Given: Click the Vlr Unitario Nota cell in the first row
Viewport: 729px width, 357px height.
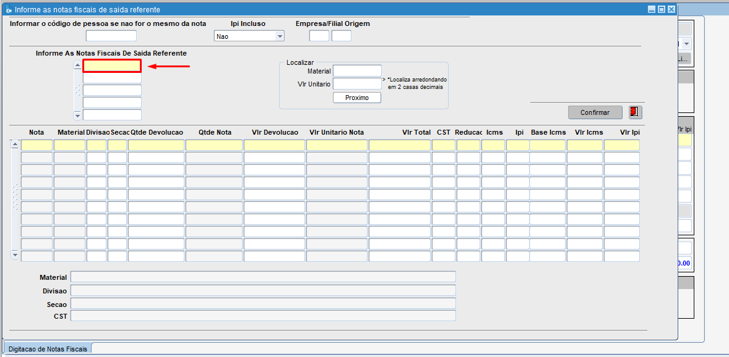Looking at the screenshot, I should coord(337,145).
